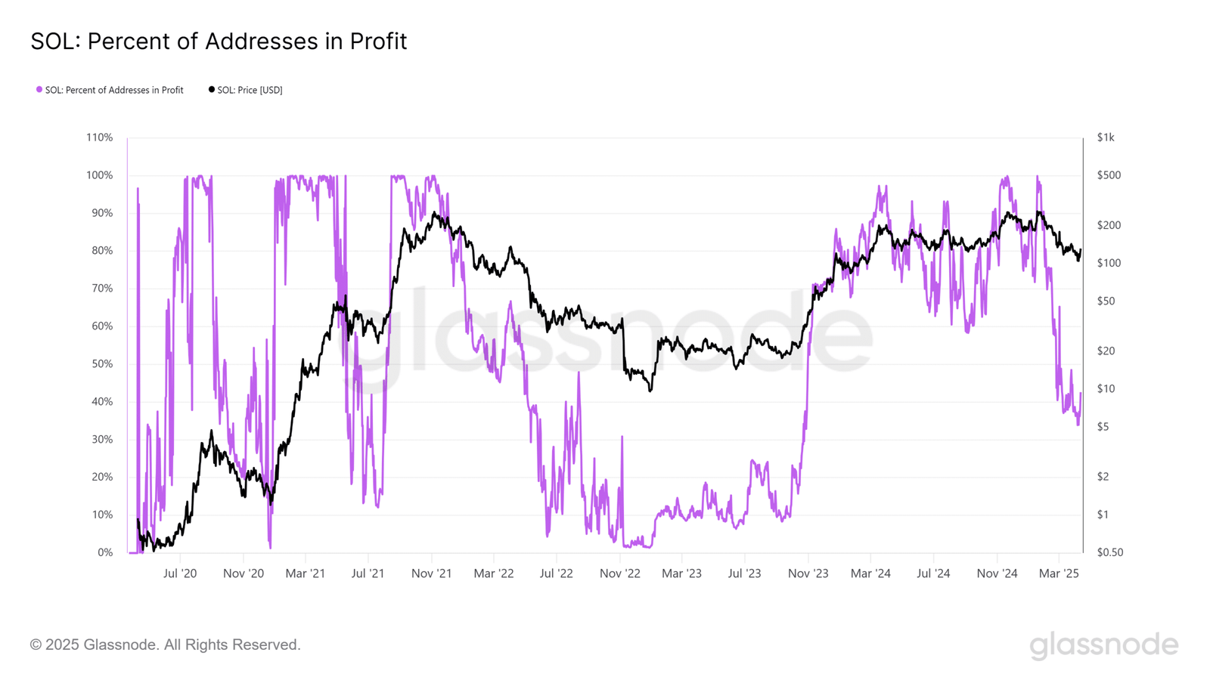This screenshot has width=1210, height=680.
Task: Click the '$0.50' right axis price label
Action: coord(1110,552)
